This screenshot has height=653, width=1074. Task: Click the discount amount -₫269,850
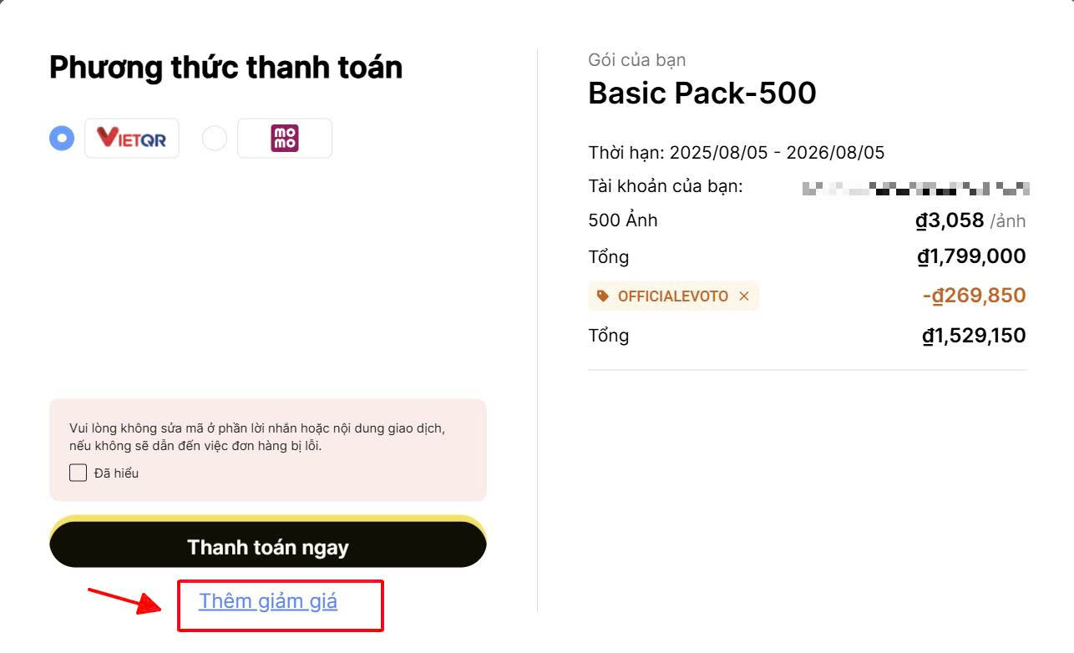(x=974, y=296)
